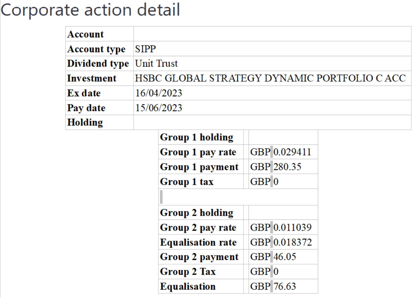Click the 'Group 2 pay rate' label
Image resolution: width=419 pixels, height=298 pixels.
pyautogui.click(x=198, y=228)
